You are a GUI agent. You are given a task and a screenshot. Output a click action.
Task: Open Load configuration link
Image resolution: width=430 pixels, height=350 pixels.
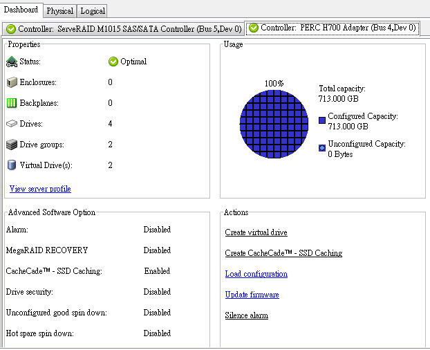tap(256, 274)
